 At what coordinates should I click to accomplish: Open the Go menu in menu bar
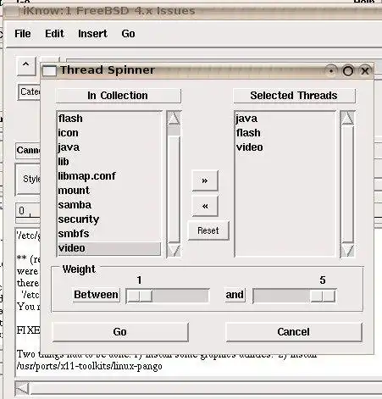[128, 34]
